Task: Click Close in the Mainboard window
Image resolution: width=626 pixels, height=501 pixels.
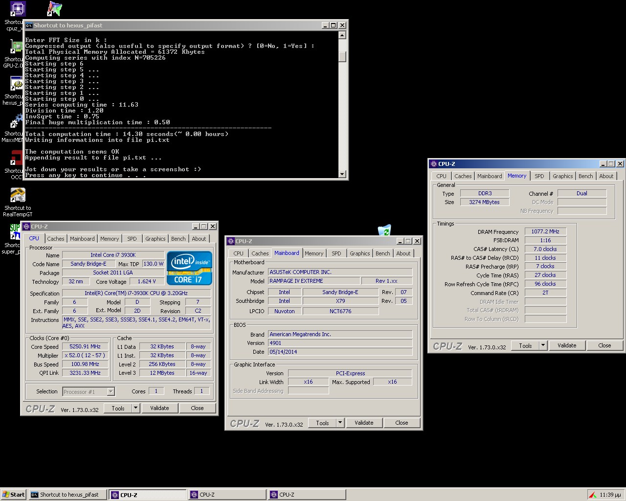Action: pos(402,423)
